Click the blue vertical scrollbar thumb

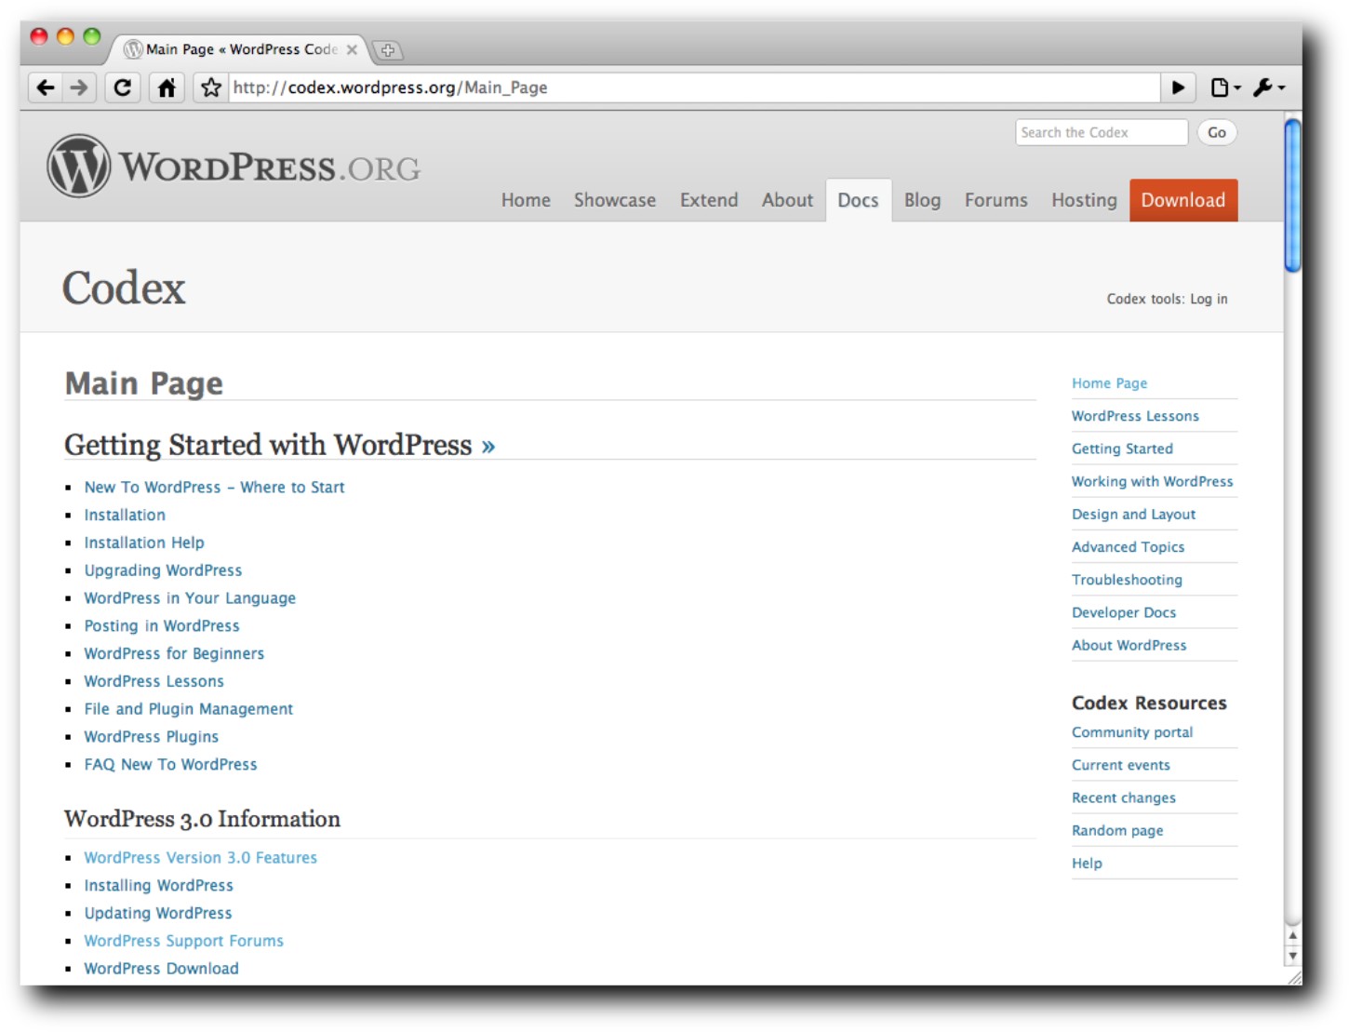(1292, 195)
